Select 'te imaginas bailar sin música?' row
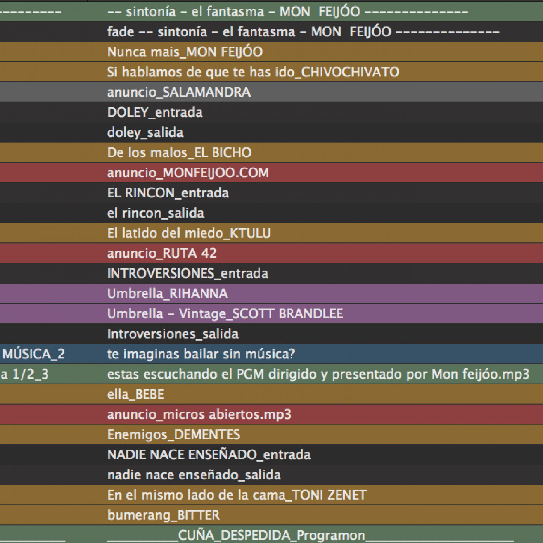 pos(201,354)
